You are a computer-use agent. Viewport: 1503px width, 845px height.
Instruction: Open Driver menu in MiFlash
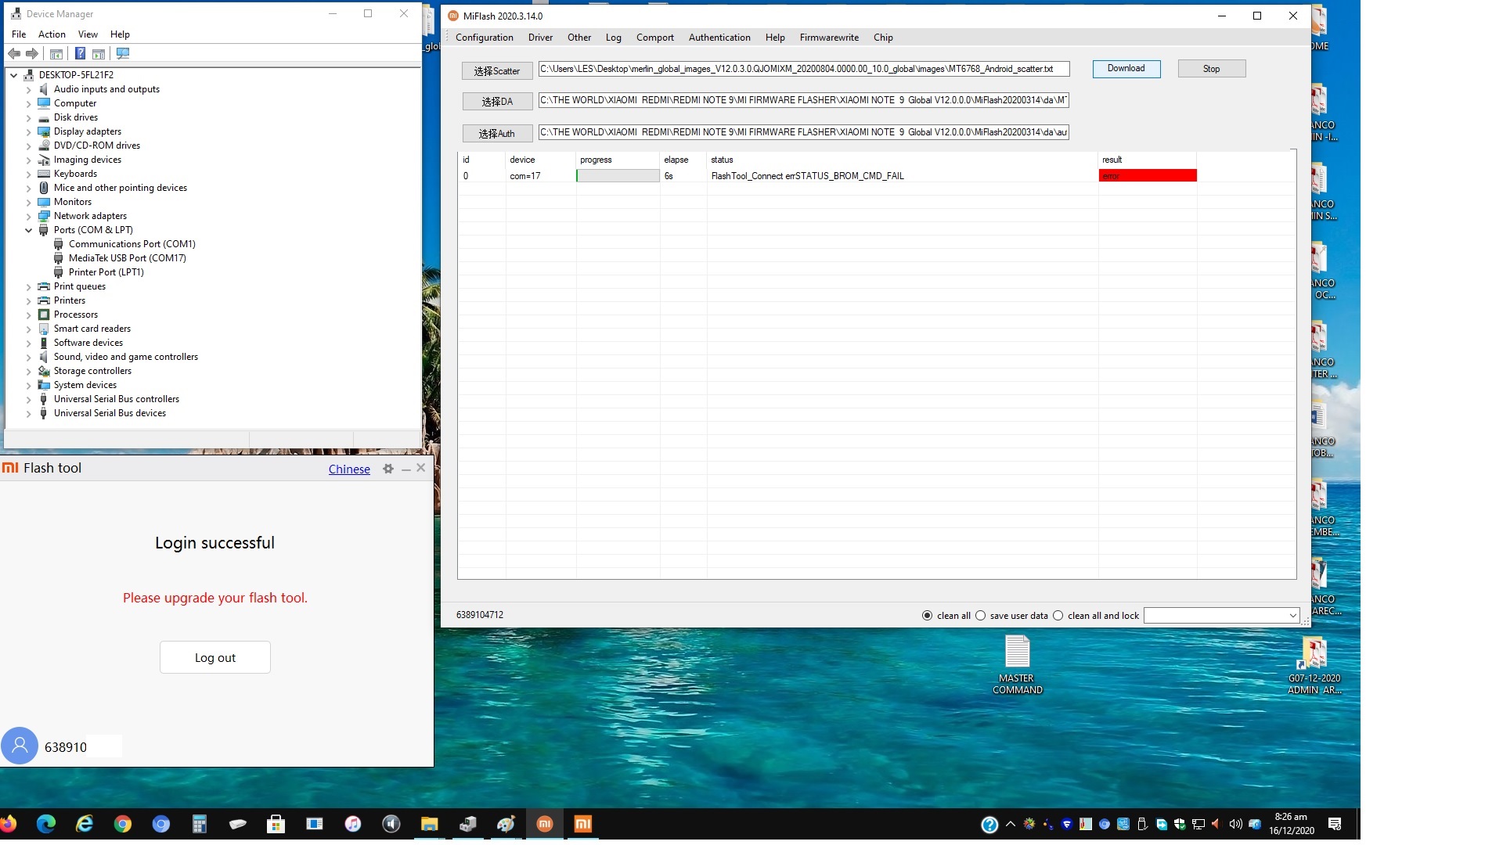pos(540,38)
